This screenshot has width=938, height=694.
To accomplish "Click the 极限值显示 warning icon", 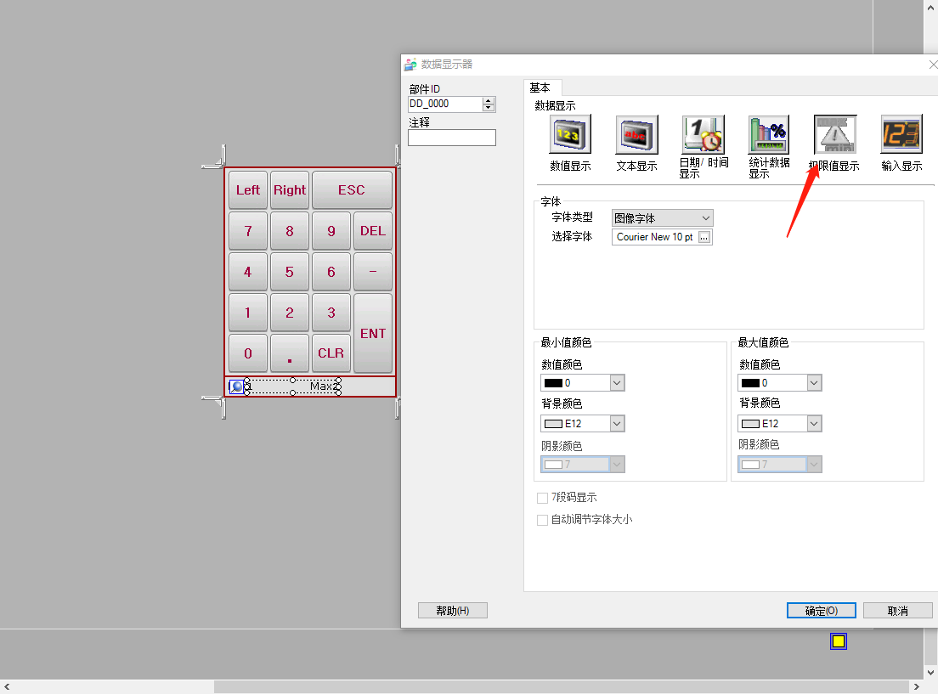I will (835, 135).
